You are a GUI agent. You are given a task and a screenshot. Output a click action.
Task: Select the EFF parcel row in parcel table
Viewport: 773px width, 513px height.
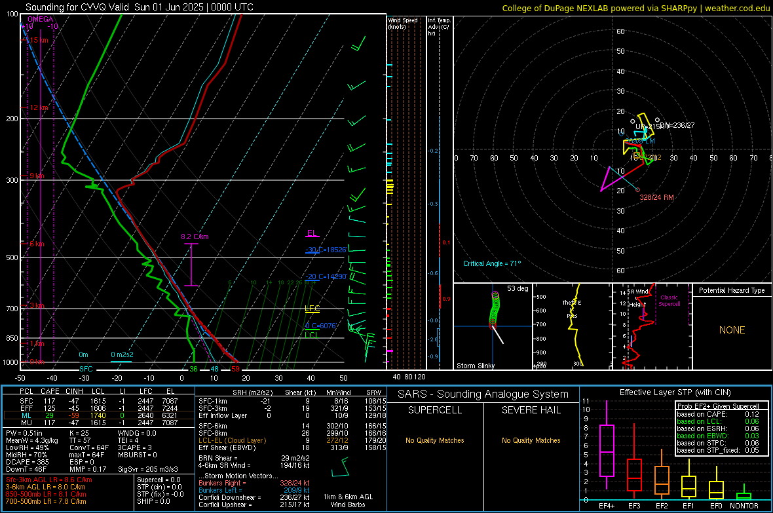tap(99, 408)
